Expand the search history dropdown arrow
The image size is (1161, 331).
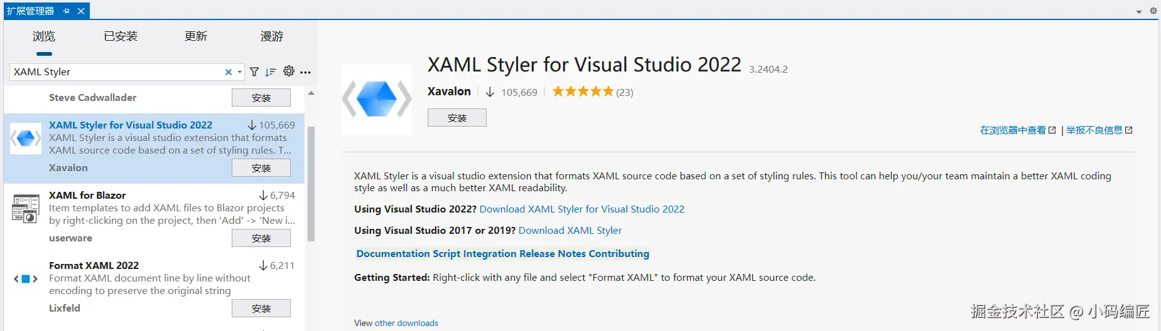pyautogui.click(x=240, y=72)
